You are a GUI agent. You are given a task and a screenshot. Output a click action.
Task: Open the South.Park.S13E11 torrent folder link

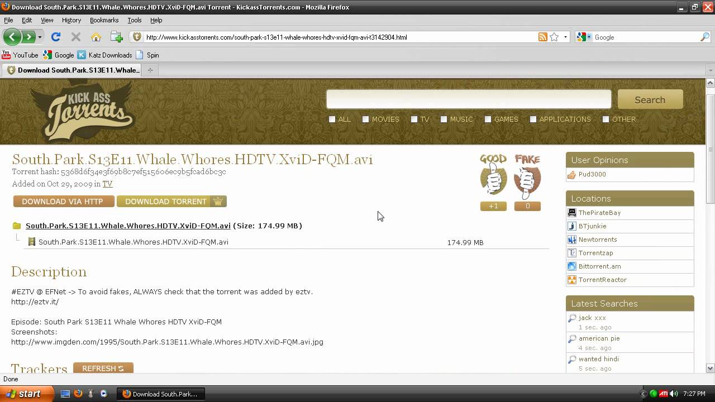point(128,226)
